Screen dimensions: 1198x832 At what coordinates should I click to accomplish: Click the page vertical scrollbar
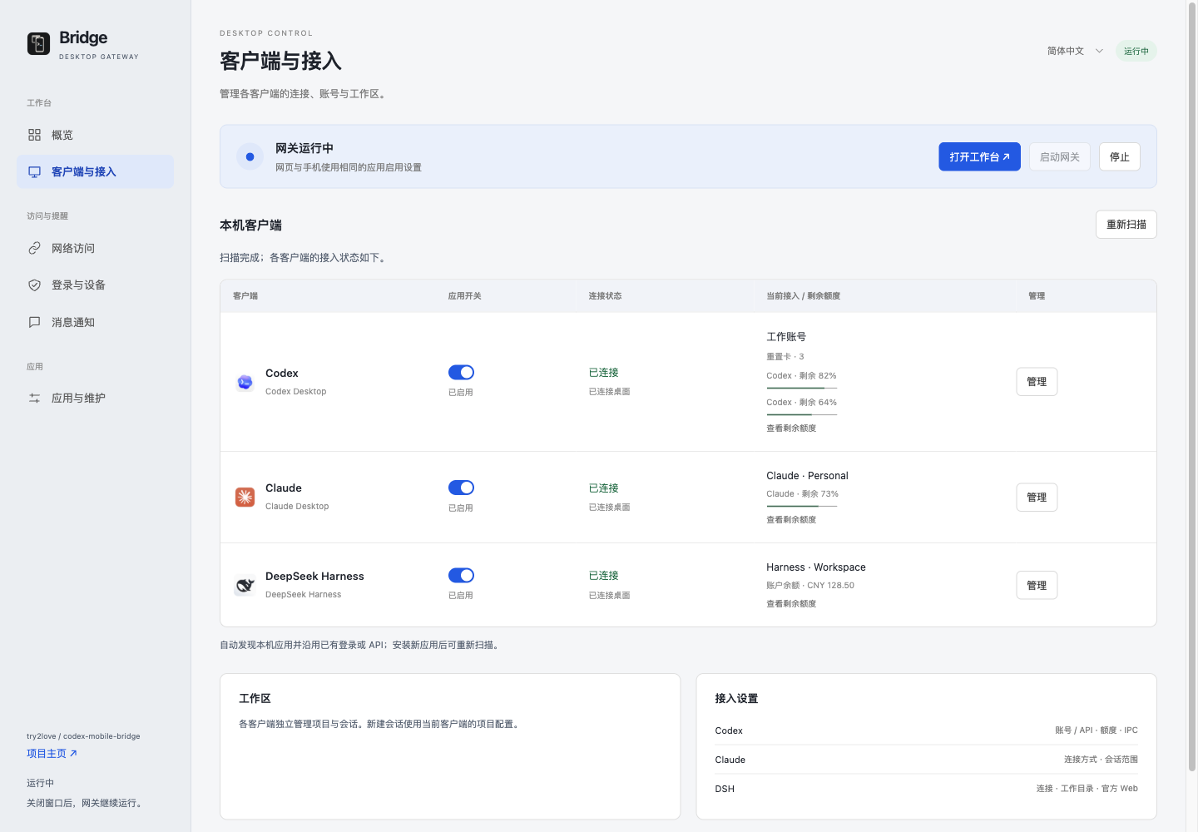point(1192,387)
